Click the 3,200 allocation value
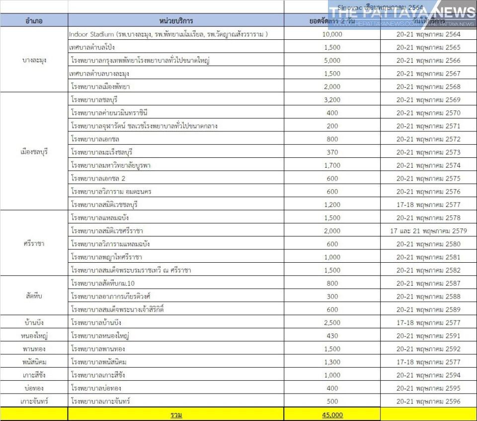 tap(332, 100)
